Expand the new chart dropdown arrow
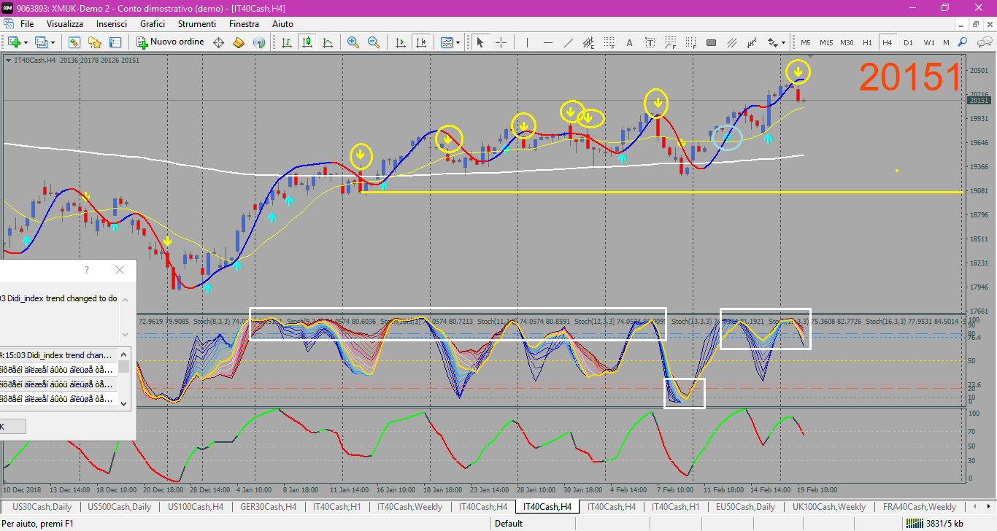The image size is (997, 531). tap(26, 42)
